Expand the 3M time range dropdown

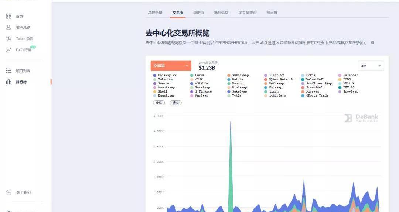point(371,66)
